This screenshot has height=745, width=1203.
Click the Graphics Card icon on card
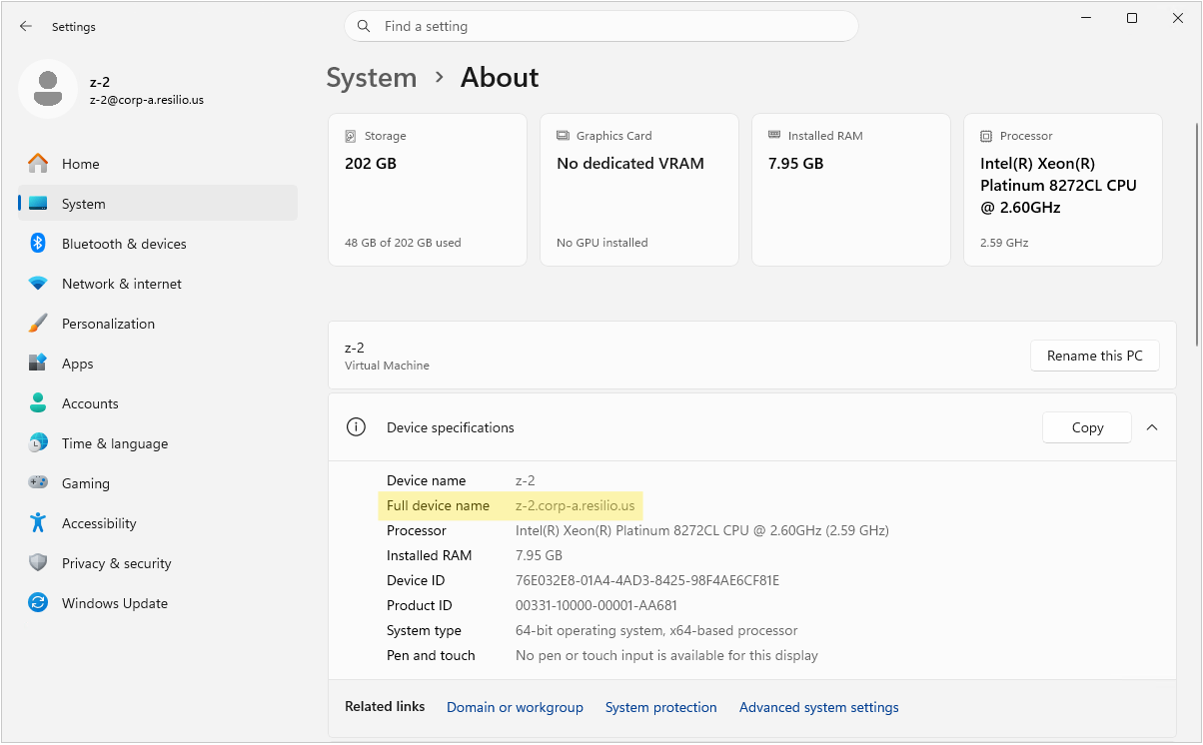[x=563, y=136]
